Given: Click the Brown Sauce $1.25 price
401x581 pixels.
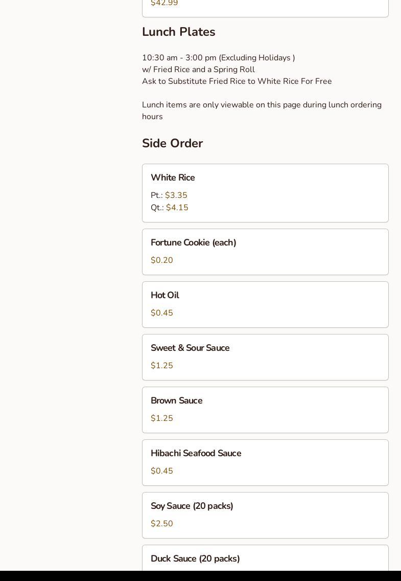Looking at the screenshot, I should point(161,418).
